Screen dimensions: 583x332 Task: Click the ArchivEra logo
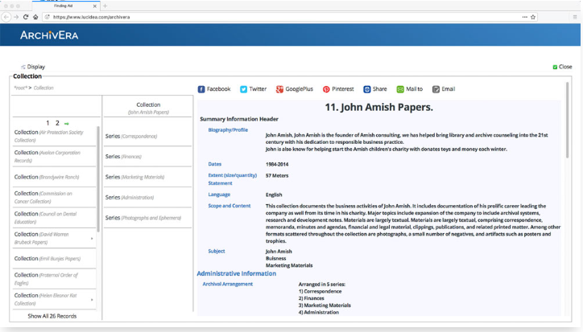coord(49,35)
